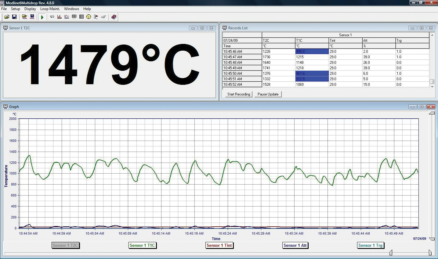Click the Start Recording button

coord(239,94)
